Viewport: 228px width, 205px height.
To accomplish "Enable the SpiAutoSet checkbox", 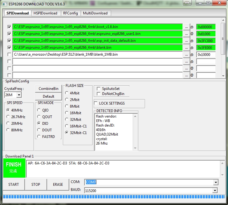I will point(99,89).
